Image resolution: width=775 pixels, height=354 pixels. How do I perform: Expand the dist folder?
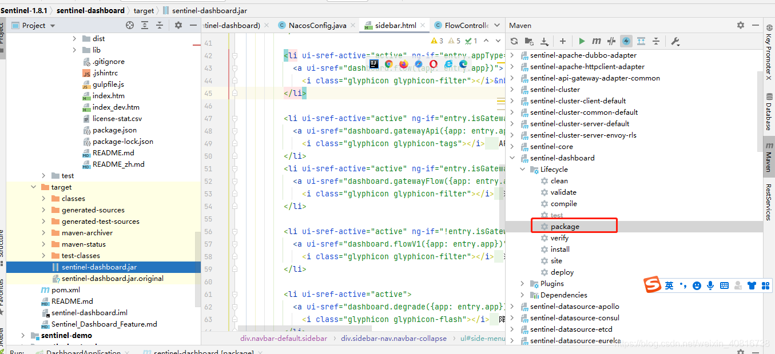(x=75, y=38)
